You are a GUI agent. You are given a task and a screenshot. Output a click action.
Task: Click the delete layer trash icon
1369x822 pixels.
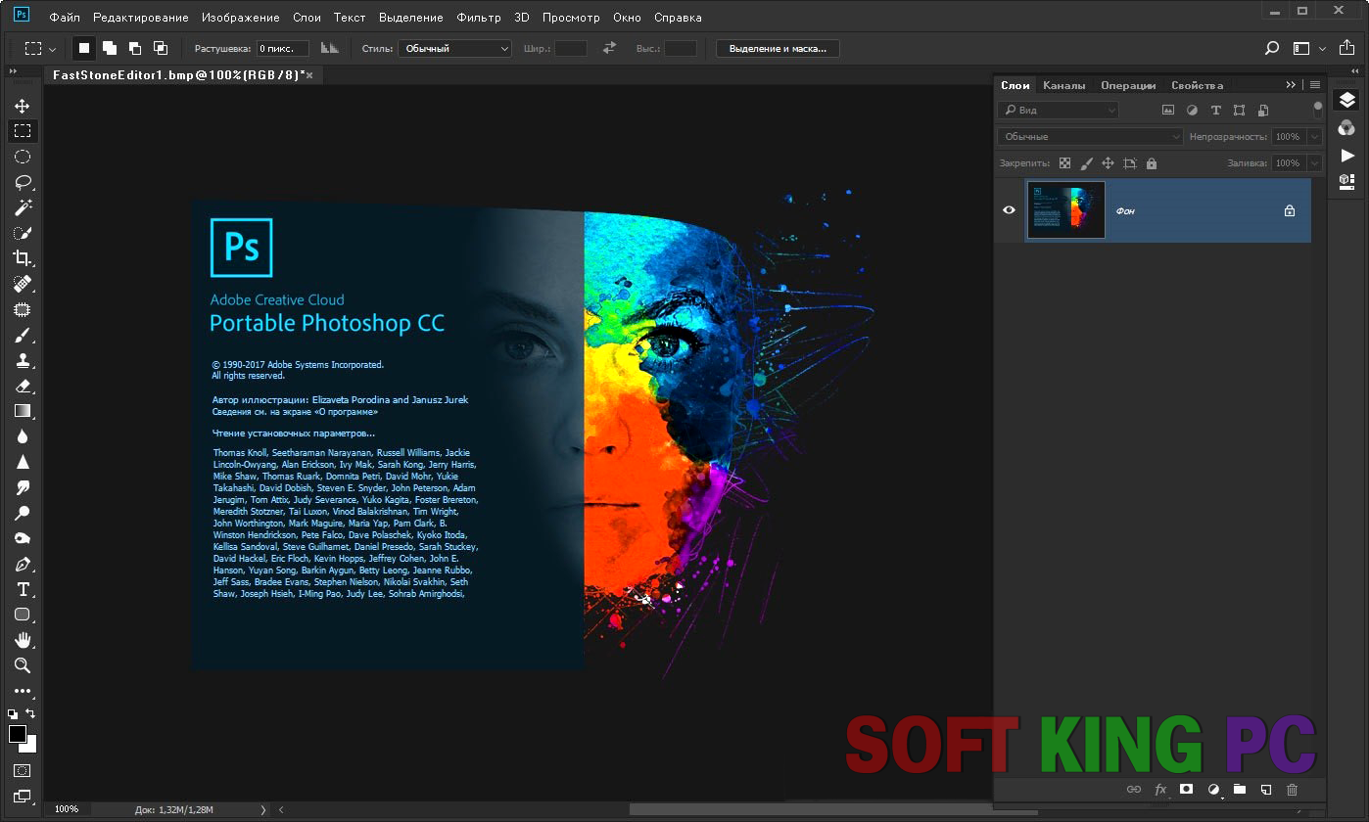pos(1292,789)
